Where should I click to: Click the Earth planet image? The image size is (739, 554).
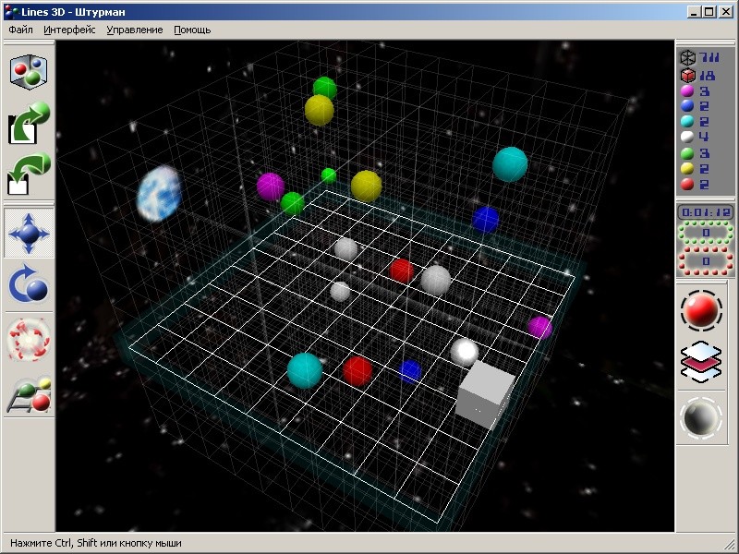coord(160,193)
